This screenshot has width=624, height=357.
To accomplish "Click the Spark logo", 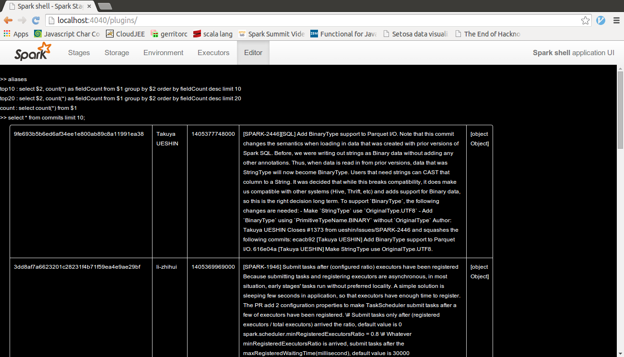I will pyautogui.click(x=33, y=52).
